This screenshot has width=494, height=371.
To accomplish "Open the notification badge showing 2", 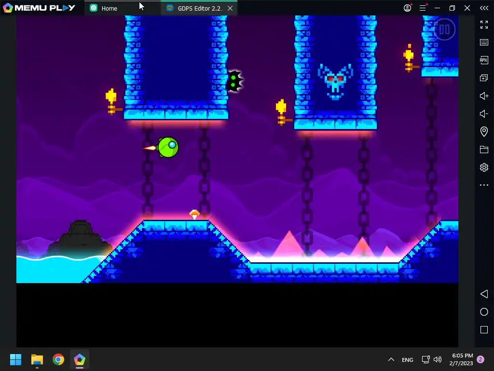I will [480, 359].
